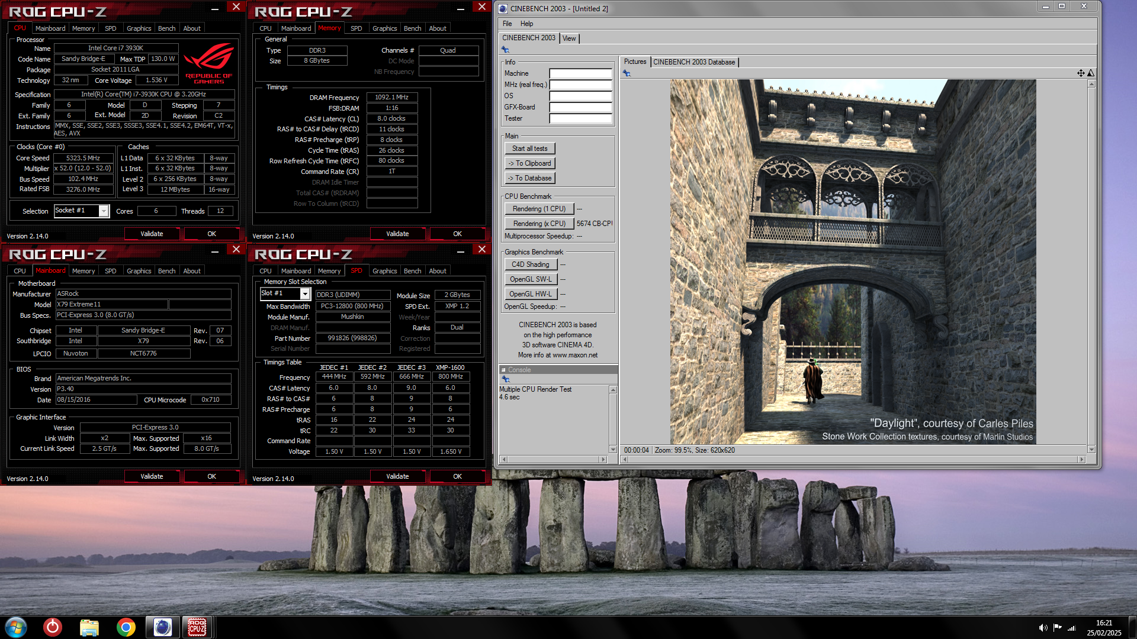Click the console scroll-down arrow
This screenshot has width=1137, height=639.
(x=613, y=450)
